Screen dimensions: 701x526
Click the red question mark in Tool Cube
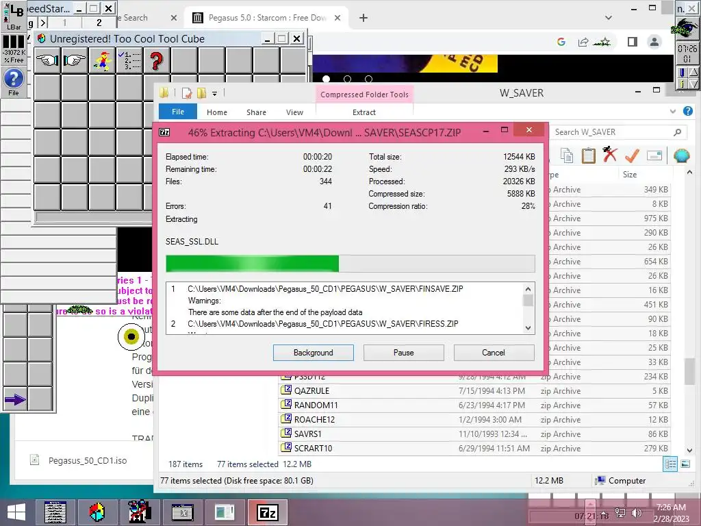157,60
